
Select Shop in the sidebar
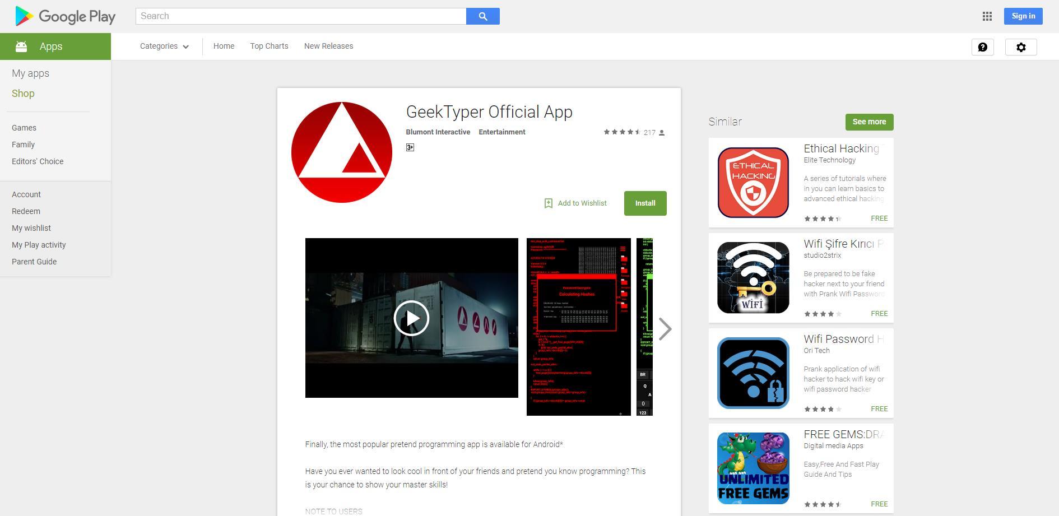(x=23, y=94)
